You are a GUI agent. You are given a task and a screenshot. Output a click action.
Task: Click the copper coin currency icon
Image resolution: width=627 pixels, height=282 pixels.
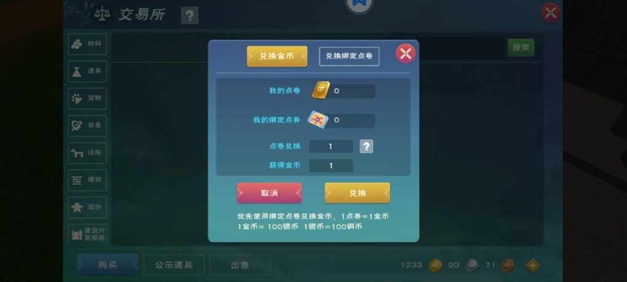(x=508, y=265)
